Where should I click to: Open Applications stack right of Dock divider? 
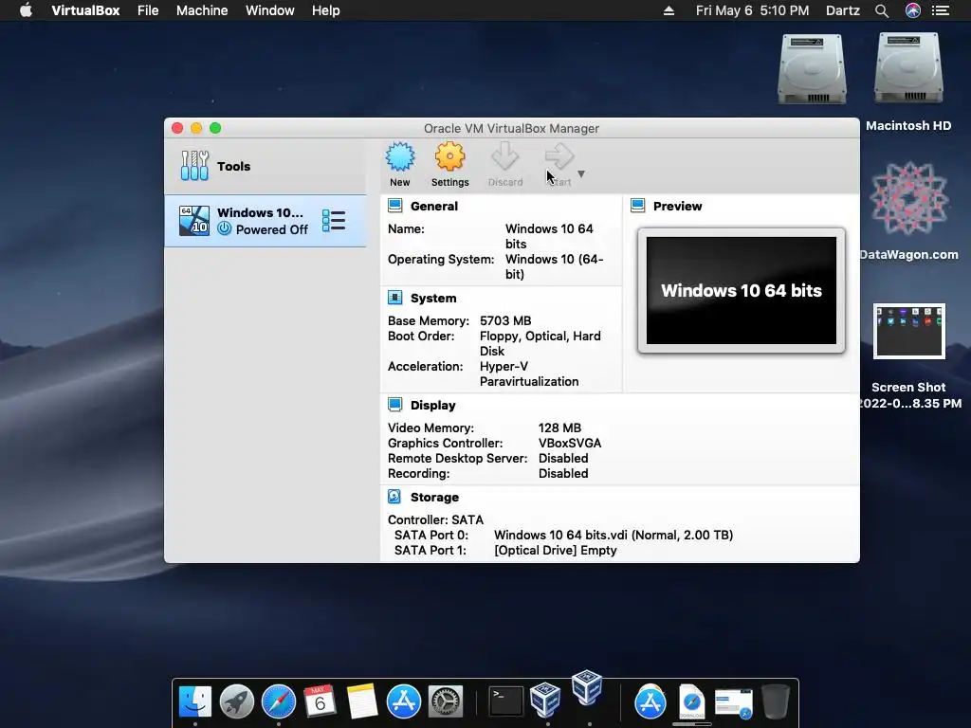click(650, 701)
